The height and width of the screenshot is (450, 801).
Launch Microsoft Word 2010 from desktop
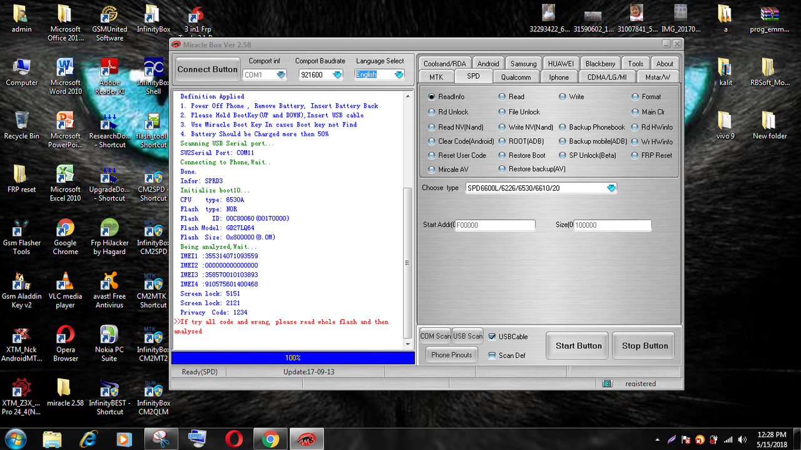click(x=66, y=76)
